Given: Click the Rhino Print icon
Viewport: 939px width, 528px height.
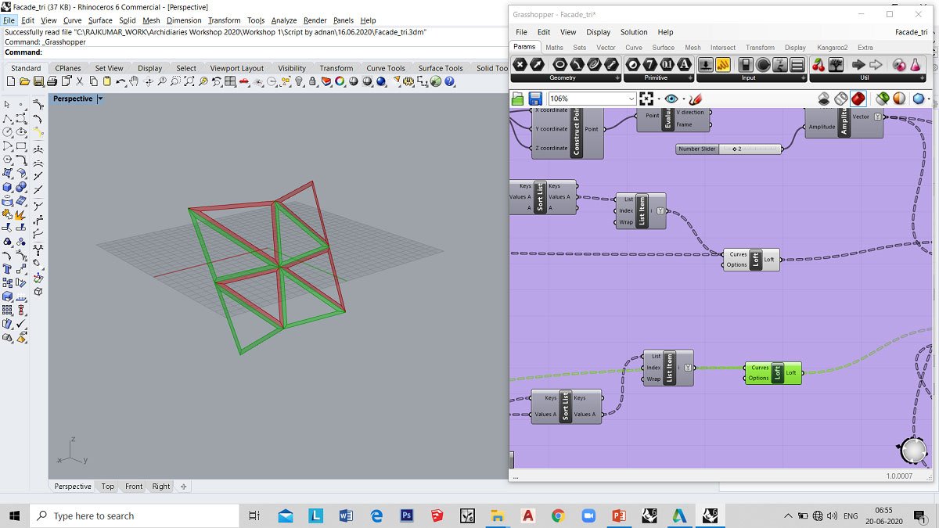Looking at the screenshot, I should (52, 81).
